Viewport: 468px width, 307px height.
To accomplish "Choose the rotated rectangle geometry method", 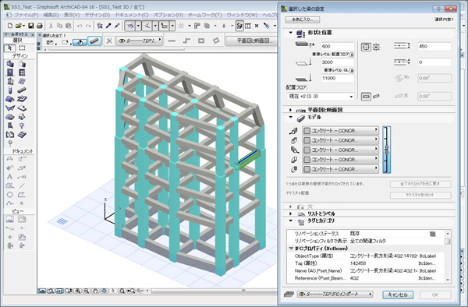I will coord(216,41).
